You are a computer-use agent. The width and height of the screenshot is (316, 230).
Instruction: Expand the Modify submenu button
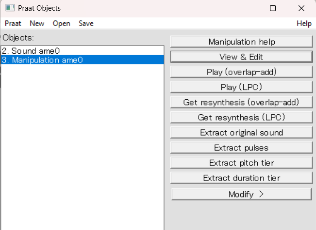[241, 194]
